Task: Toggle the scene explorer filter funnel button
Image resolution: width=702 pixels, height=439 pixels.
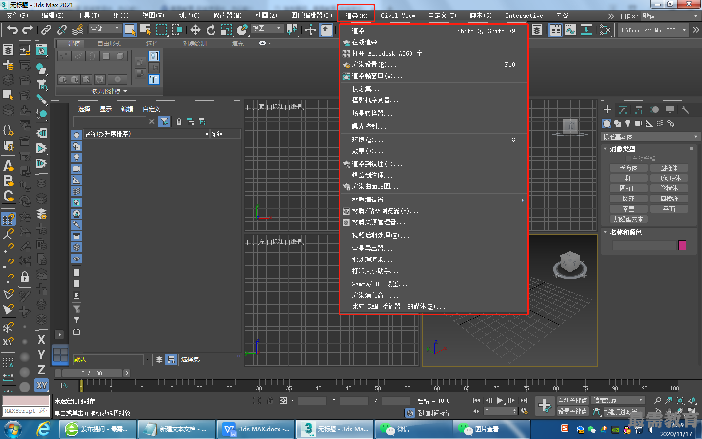Action: coord(165,121)
